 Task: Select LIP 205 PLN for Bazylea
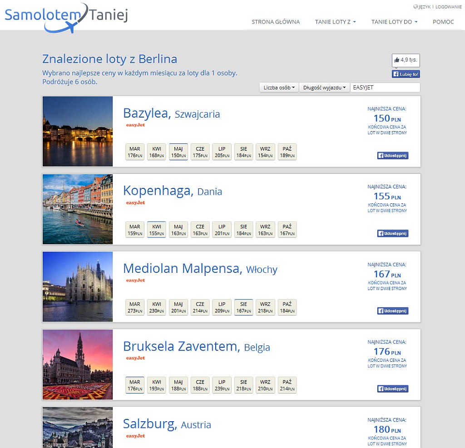click(x=222, y=152)
